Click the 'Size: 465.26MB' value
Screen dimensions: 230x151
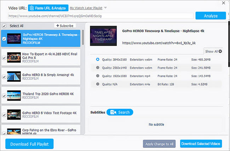point(201,59)
